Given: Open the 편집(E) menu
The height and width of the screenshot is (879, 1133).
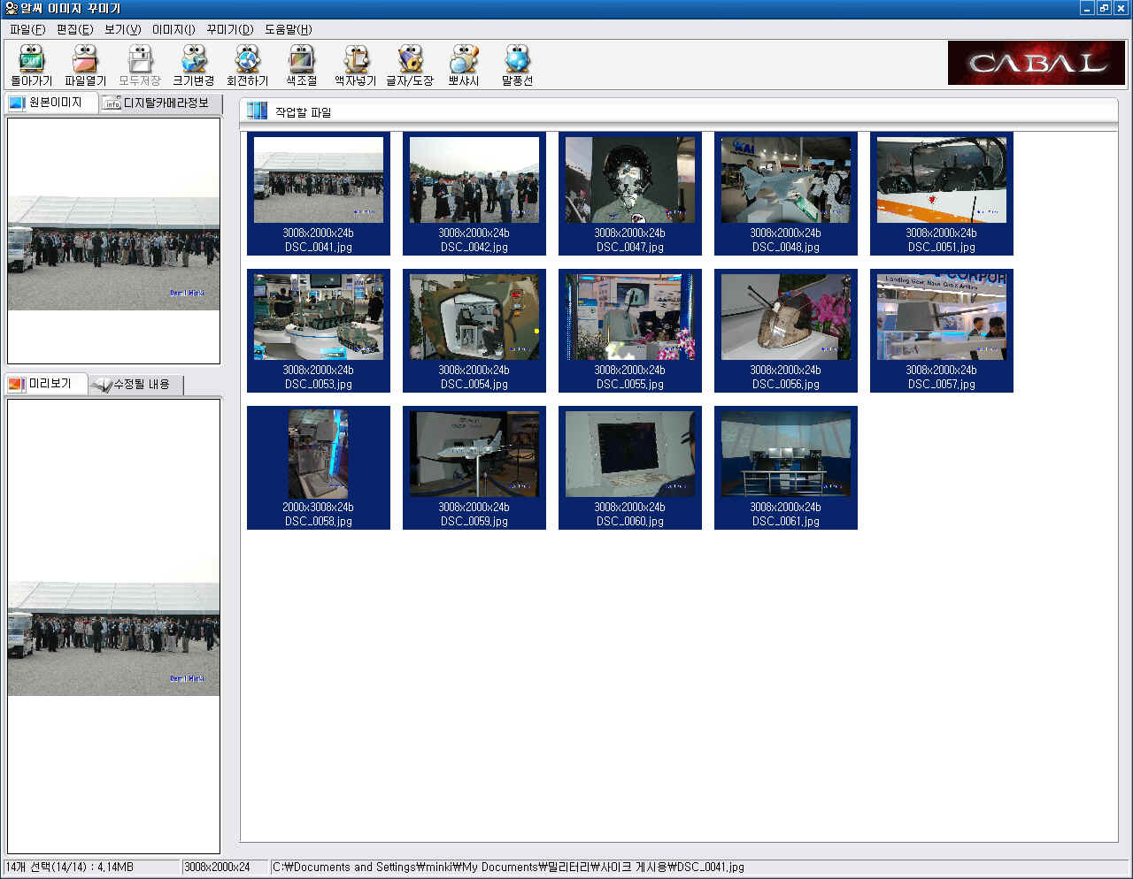Looking at the screenshot, I should 74,29.
